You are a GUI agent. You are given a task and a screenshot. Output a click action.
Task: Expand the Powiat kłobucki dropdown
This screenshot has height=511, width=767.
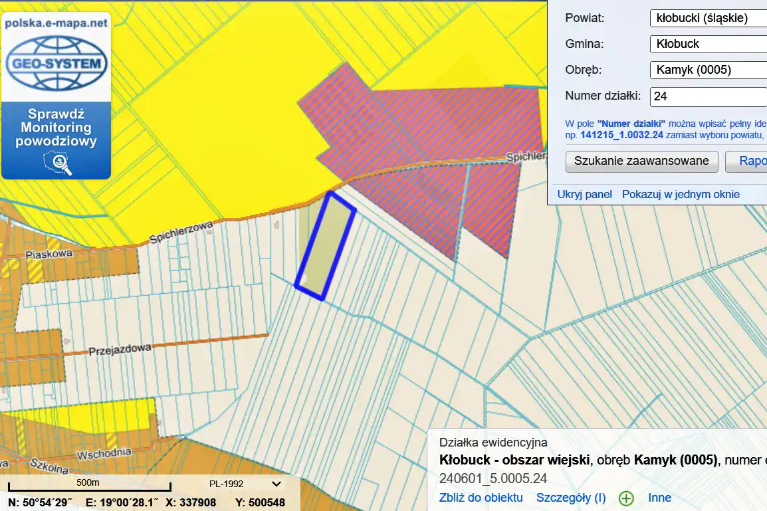708,18
